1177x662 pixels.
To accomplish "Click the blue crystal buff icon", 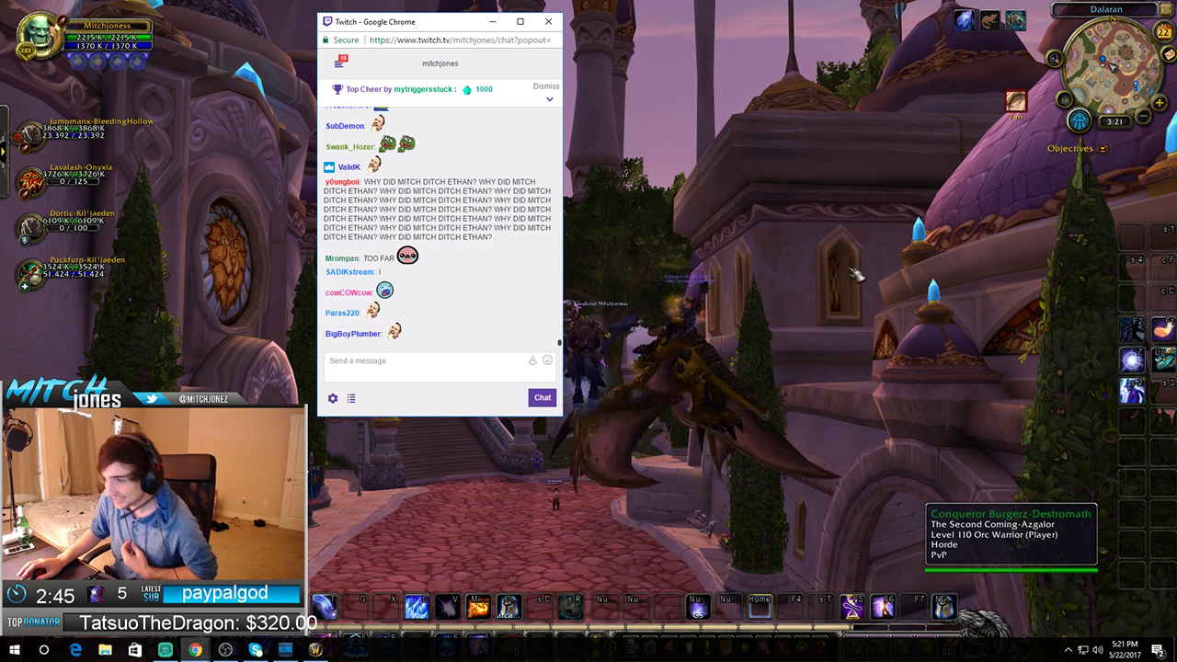I will (964, 20).
